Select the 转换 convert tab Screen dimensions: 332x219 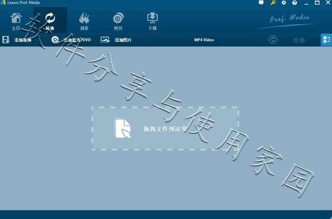pyautogui.click(x=50, y=20)
